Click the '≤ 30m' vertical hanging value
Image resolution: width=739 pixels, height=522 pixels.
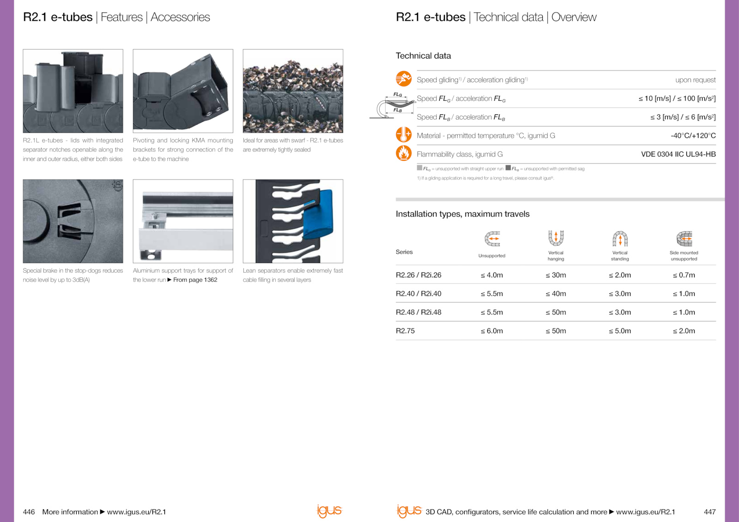[556, 275]
